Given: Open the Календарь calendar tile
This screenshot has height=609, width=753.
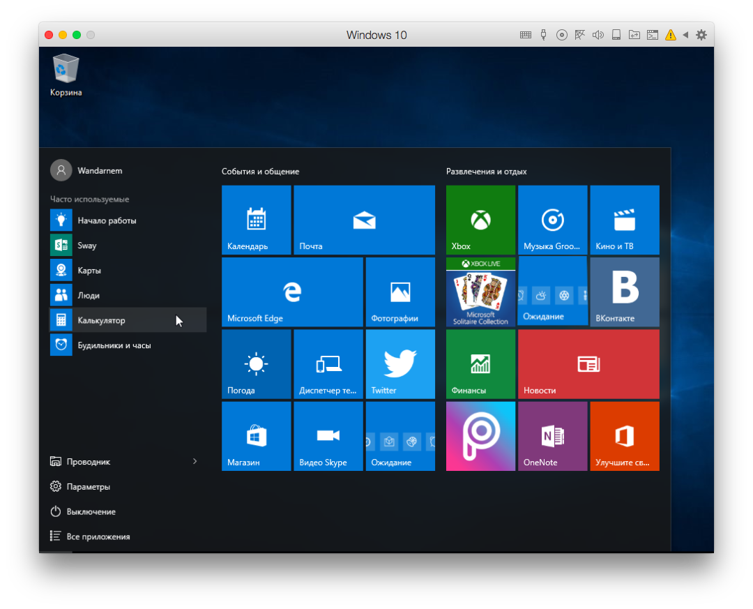Looking at the screenshot, I should [256, 220].
